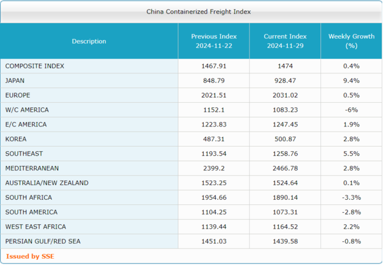Select the MEDITERRANEAN row label
The width and height of the screenshot is (383, 265).
(x=31, y=169)
